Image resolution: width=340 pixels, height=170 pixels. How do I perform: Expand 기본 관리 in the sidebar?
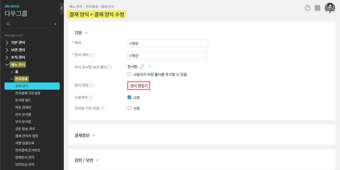tap(18, 43)
